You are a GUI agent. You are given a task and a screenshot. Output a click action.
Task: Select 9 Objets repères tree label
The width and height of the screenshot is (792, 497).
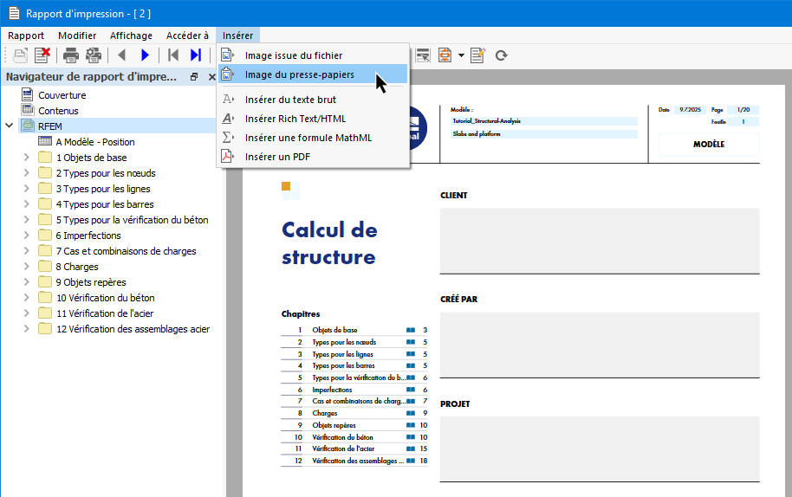pyautogui.click(x=91, y=282)
